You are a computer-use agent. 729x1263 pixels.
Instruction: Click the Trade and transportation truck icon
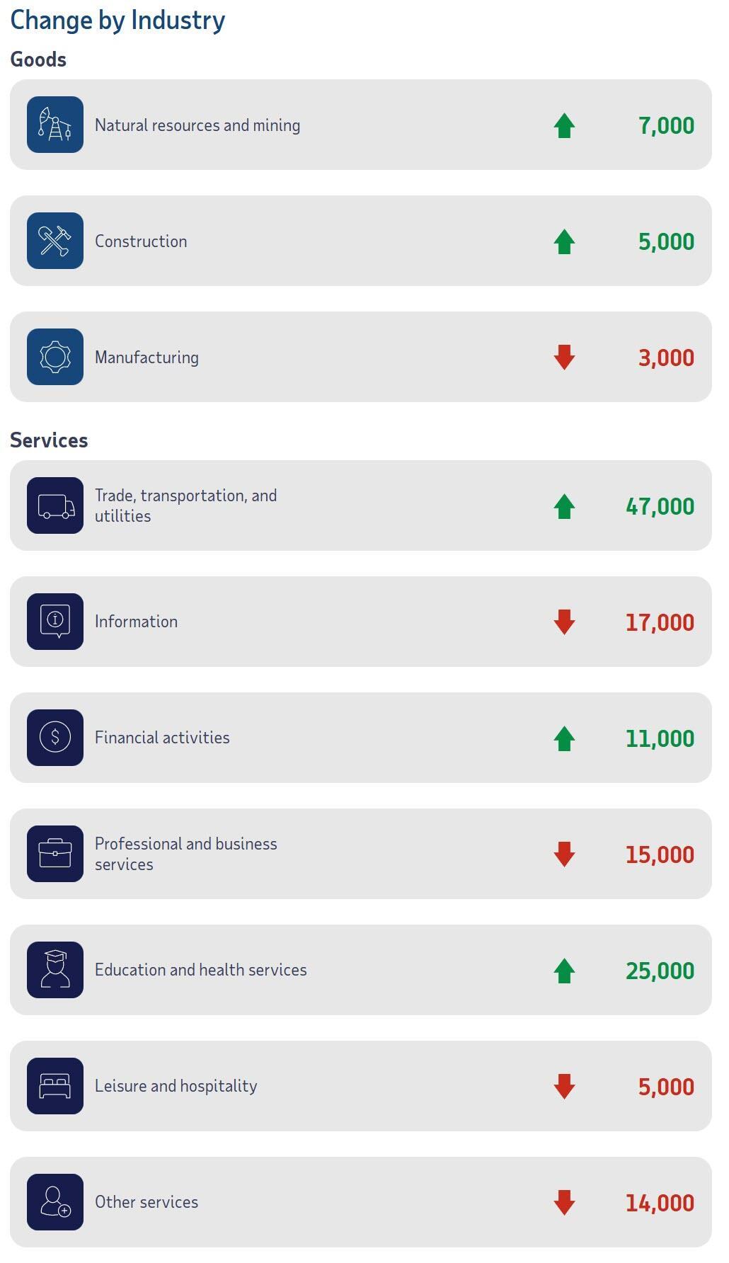(x=55, y=505)
